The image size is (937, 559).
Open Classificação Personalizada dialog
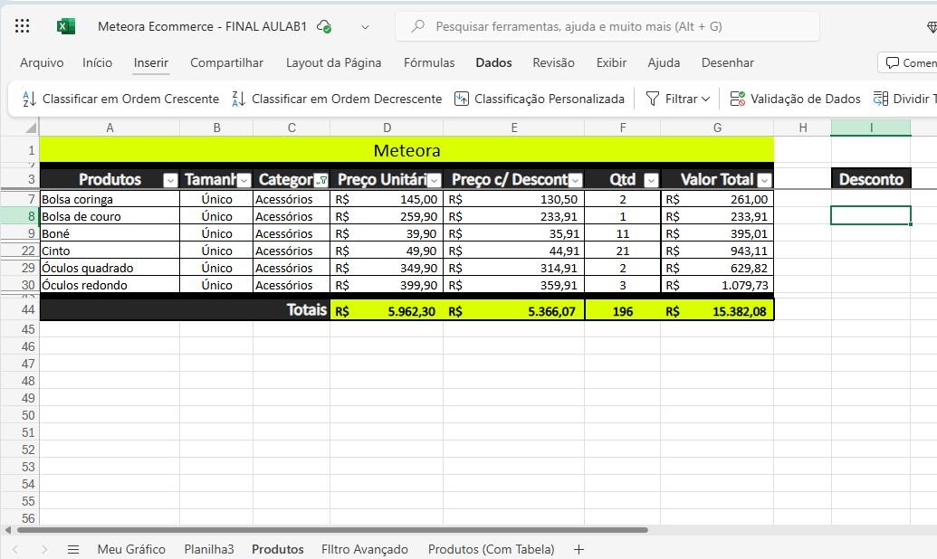point(540,99)
